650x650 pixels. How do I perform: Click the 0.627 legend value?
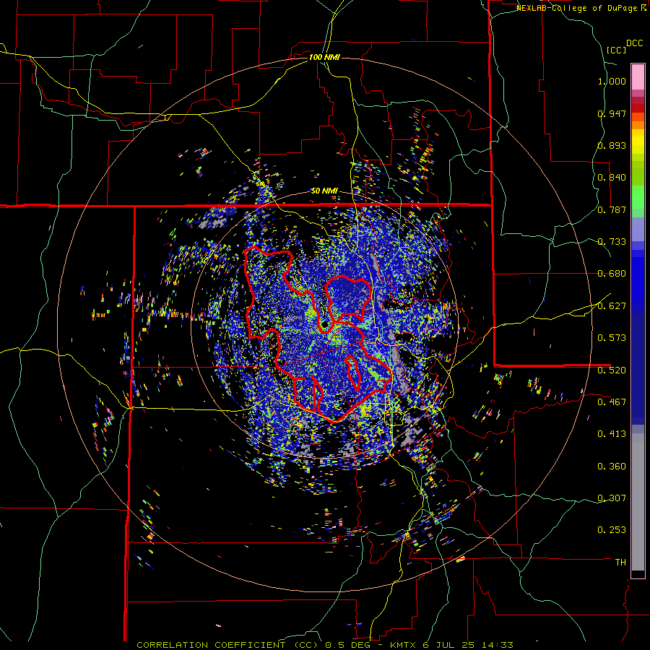(x=612, y=306)
